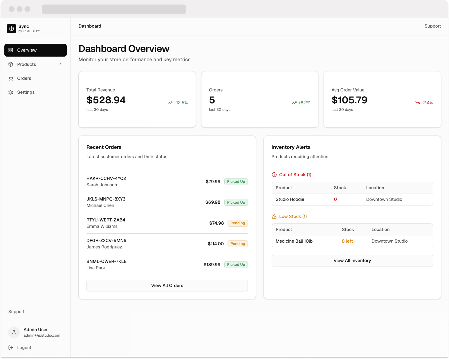
Task: Click the Logout arrow icon
Action: pos(11,348)
